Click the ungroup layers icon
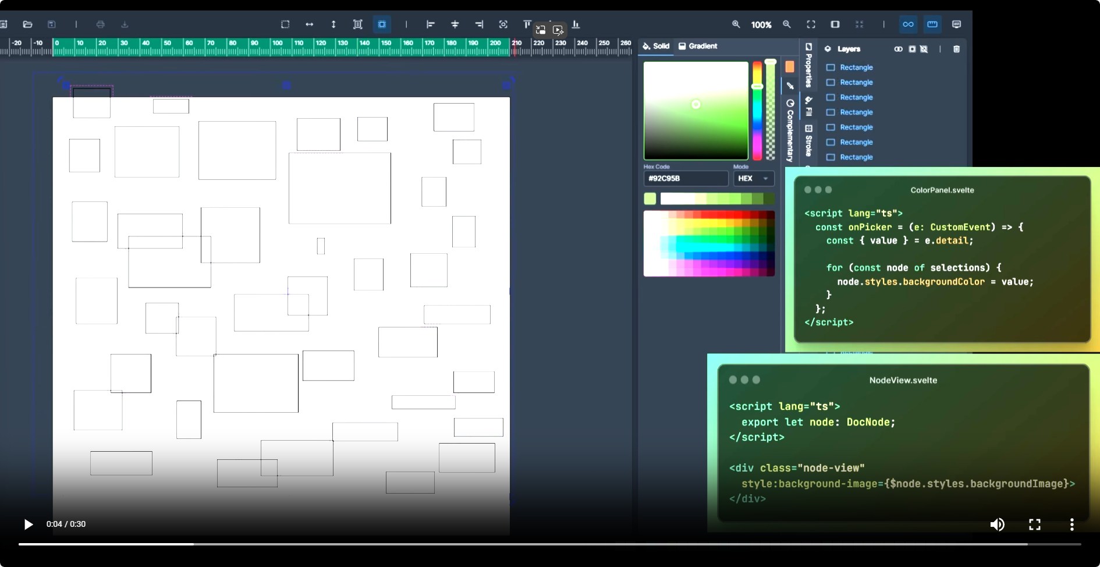The height and width of the screenshot is (567, 1100). point(924,49)
